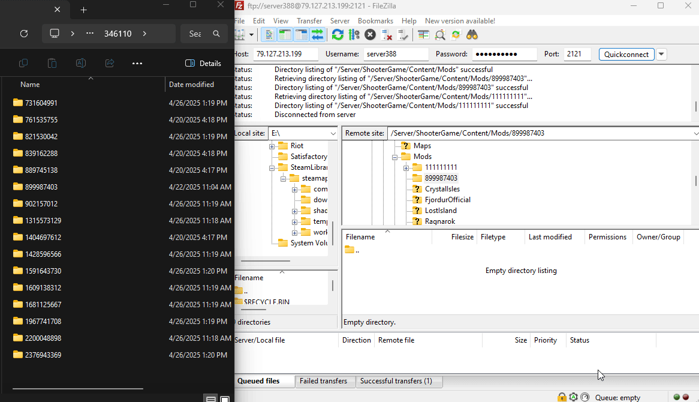Sort remote files by Filesize column

click(x=454, y=237)
